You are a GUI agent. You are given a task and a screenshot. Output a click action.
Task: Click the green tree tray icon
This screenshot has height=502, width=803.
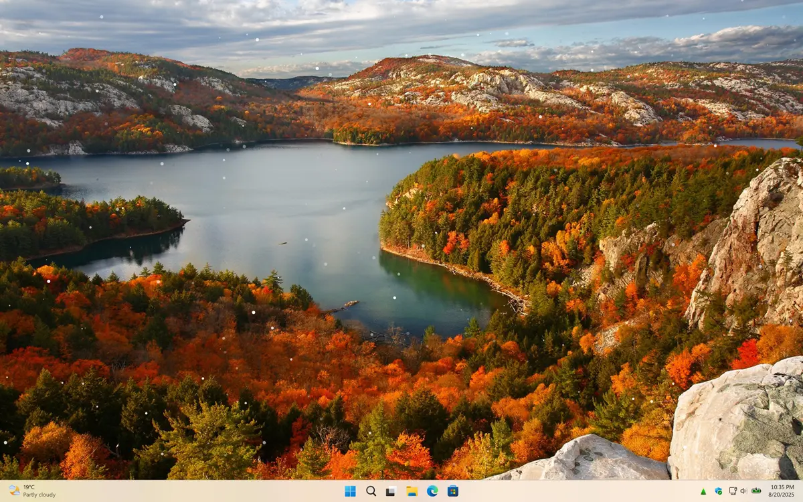[x=703, y=491]
